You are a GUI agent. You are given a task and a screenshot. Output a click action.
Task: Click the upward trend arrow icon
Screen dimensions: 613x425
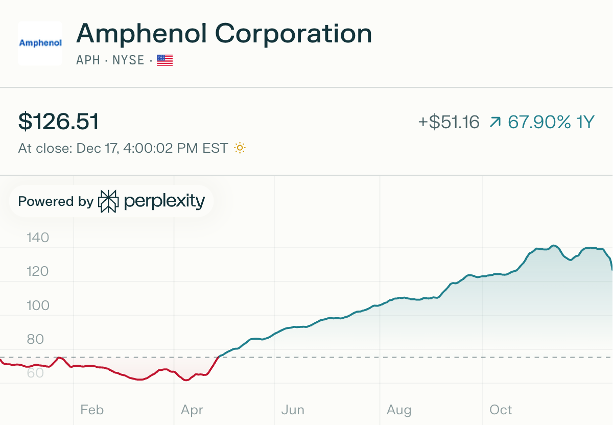click(495, 123)
